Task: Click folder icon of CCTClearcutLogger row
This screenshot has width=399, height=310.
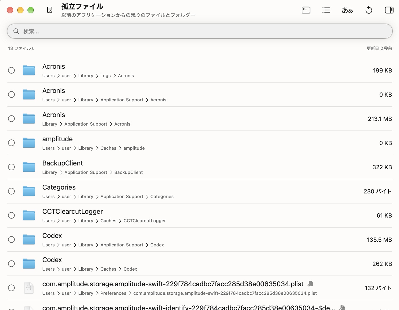Action: [x=29, y=215]
